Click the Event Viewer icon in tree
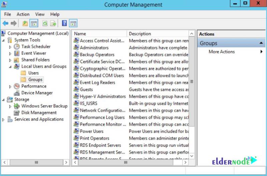This screenshot has height=176, width=267. (17, 53)
